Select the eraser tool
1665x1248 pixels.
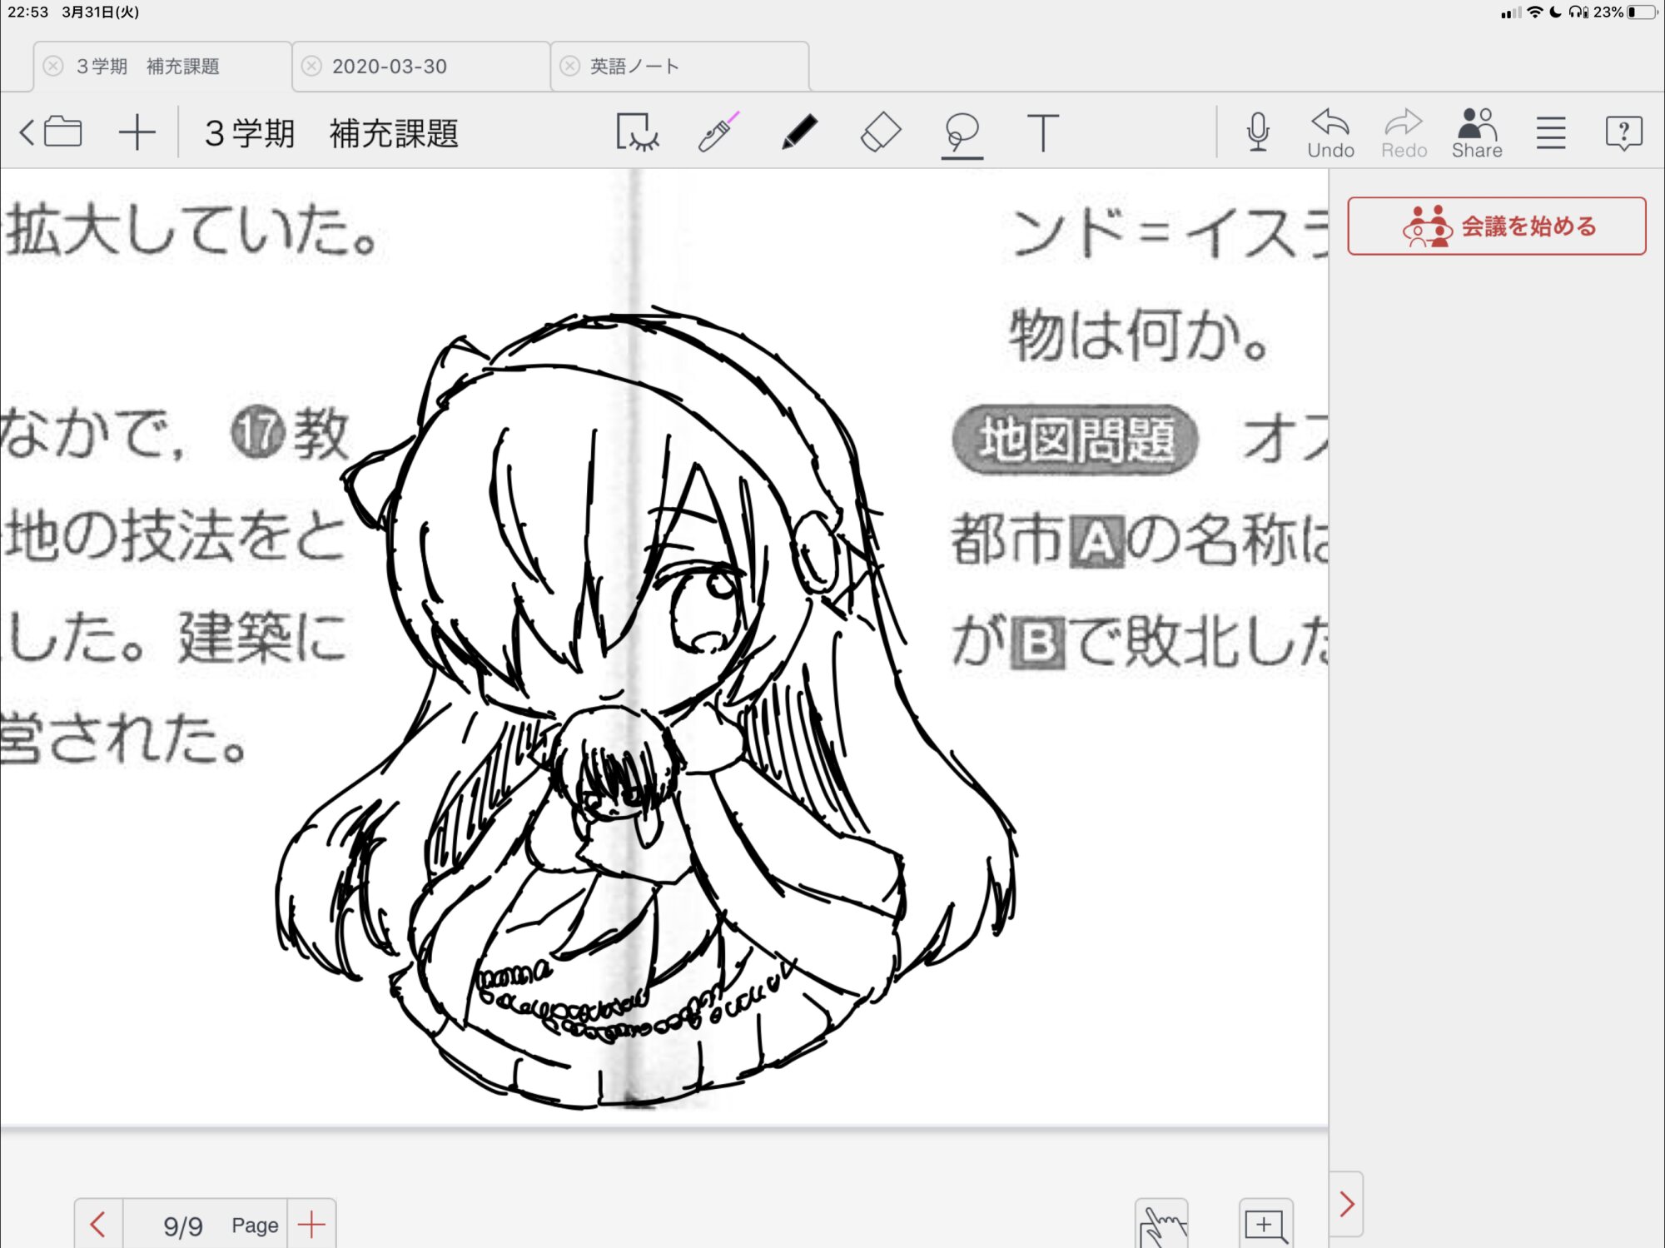pos(880,132)
